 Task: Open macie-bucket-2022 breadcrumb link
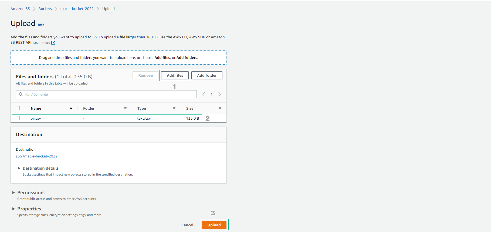tap(77, 9)
